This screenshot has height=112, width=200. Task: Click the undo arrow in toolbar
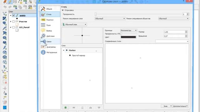pos(5,7)
